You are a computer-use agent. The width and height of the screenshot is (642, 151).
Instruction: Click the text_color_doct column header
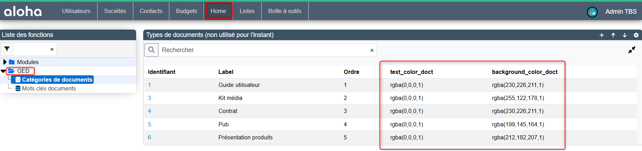pos(412,72)
